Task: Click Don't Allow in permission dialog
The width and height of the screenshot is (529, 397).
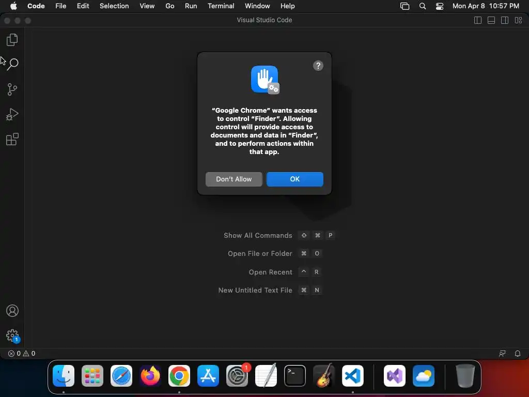Action: pyautogui.click(x=234, y=179)
